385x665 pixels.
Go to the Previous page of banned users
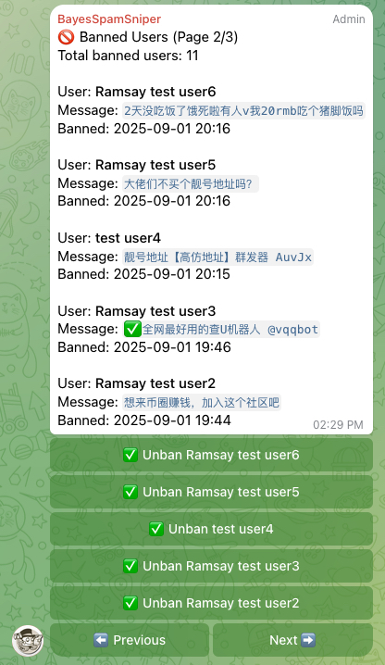(130, 640)
